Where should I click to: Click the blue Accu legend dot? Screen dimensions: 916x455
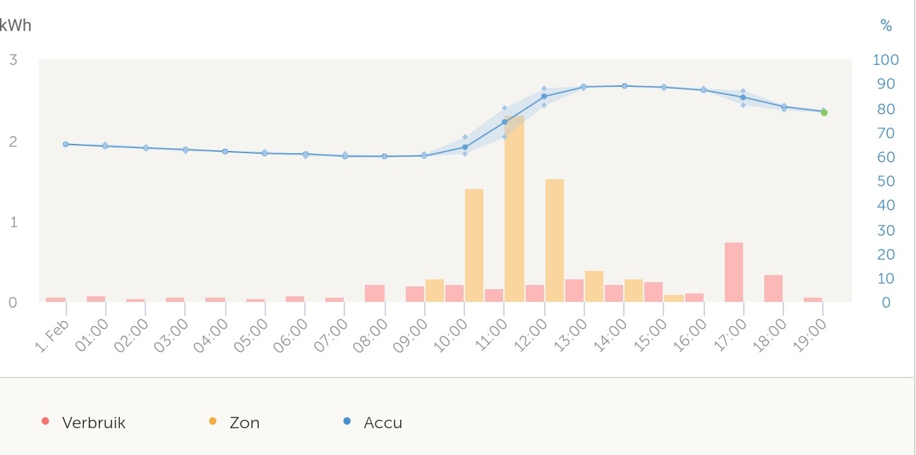pos(346,422)
